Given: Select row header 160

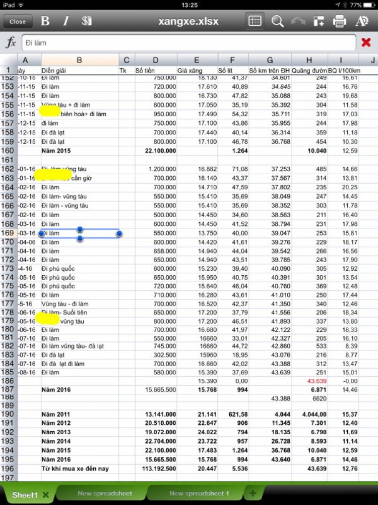Looking at the screenshot, I should click(x=9, y=150).
